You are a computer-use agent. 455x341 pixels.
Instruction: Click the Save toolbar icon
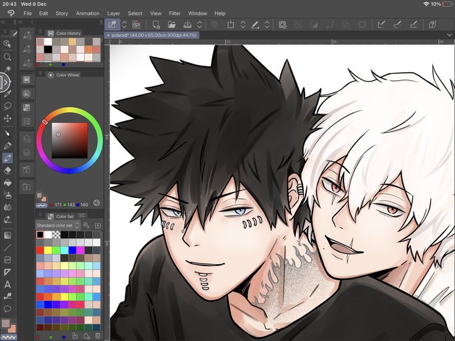click(188, 25)
